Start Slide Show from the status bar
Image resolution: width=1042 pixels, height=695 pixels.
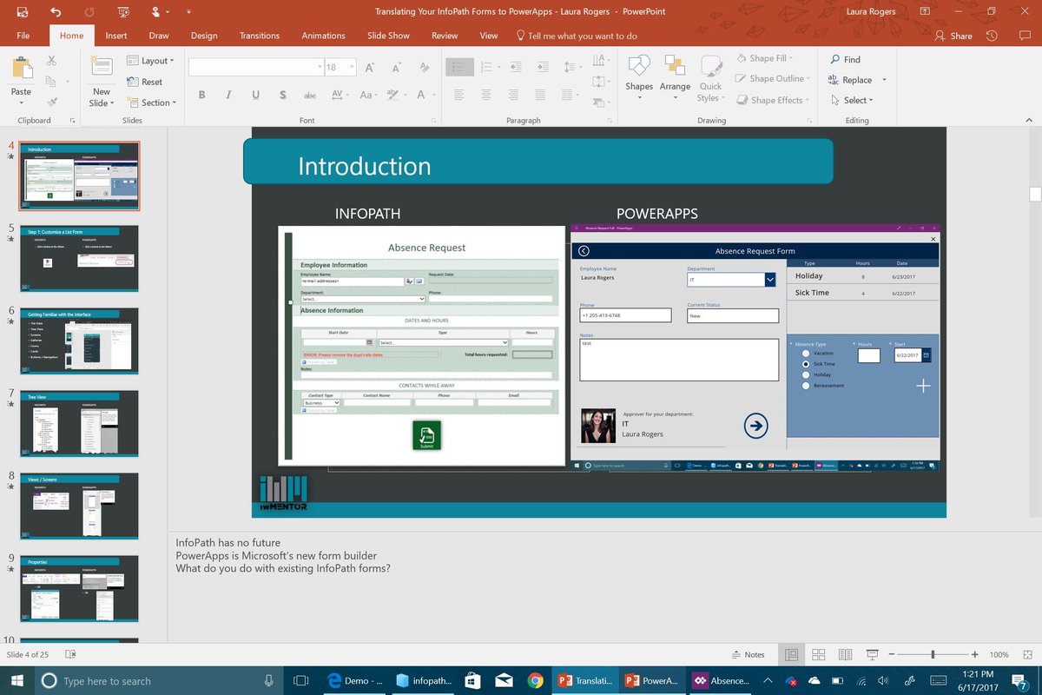click(870, 654)
